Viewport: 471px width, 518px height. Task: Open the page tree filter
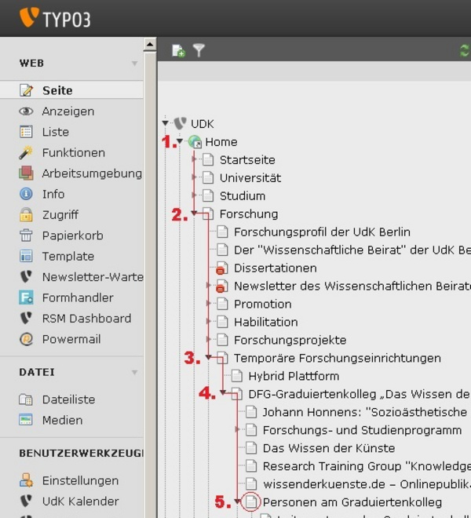(199, 50)
